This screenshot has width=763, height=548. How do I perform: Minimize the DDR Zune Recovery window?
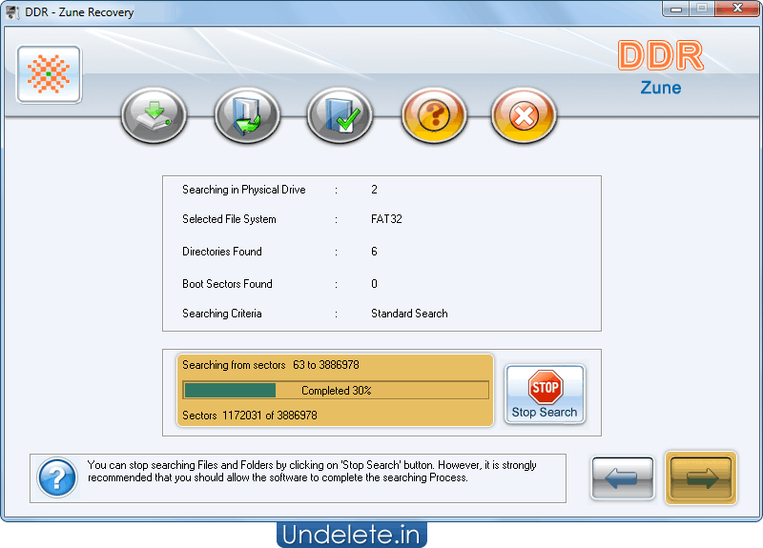point(675,9)
